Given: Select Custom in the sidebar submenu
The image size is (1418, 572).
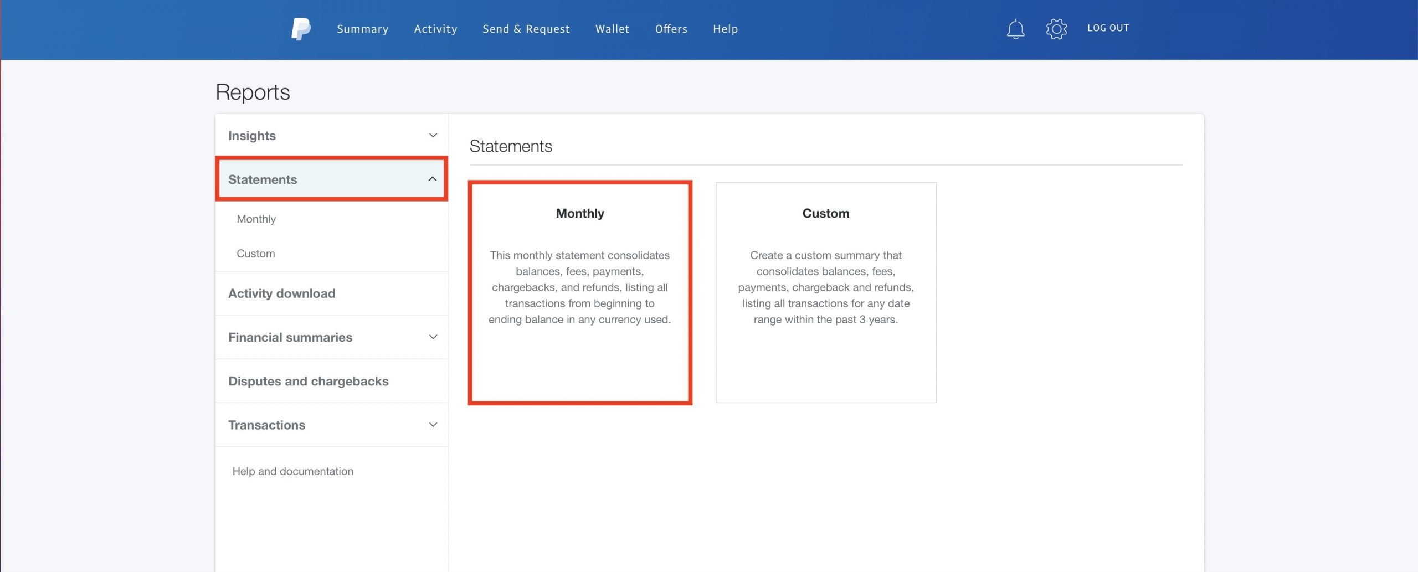Looking at the screenshot, I should click(255, 254).
